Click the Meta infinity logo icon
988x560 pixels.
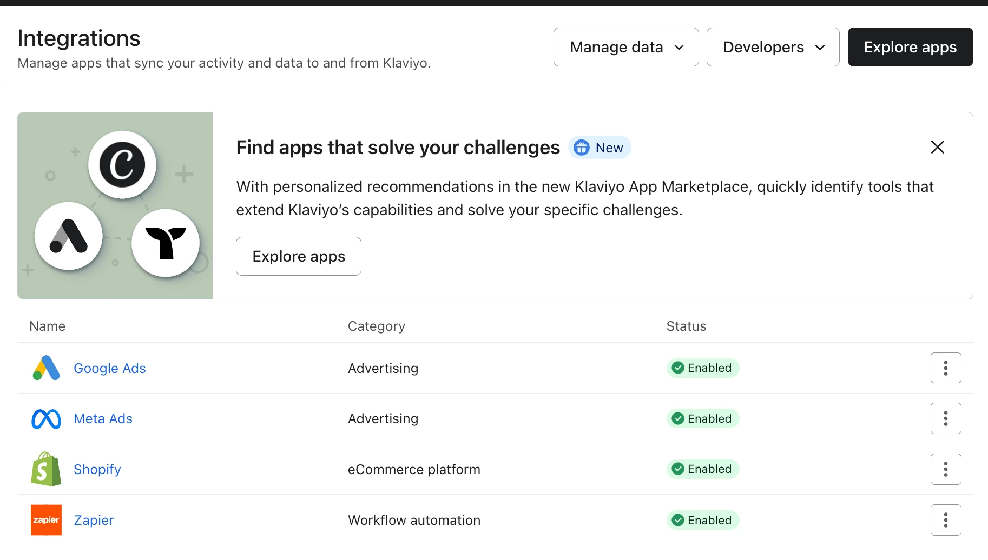(x=46, y=419)
